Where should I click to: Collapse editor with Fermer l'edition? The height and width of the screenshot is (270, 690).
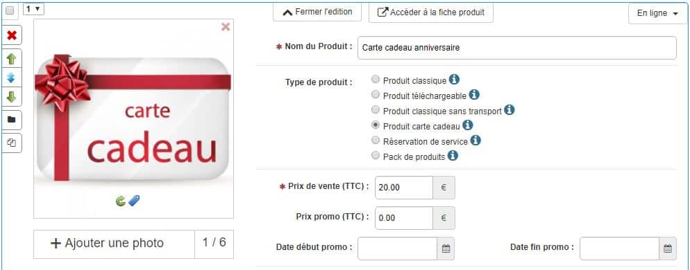pos(317,12)
